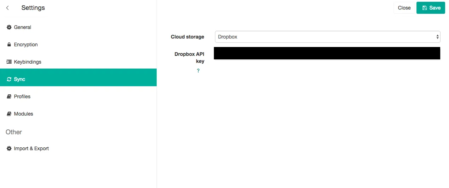Click the up/down arrows on the Dropbox select

coord(438,37)
